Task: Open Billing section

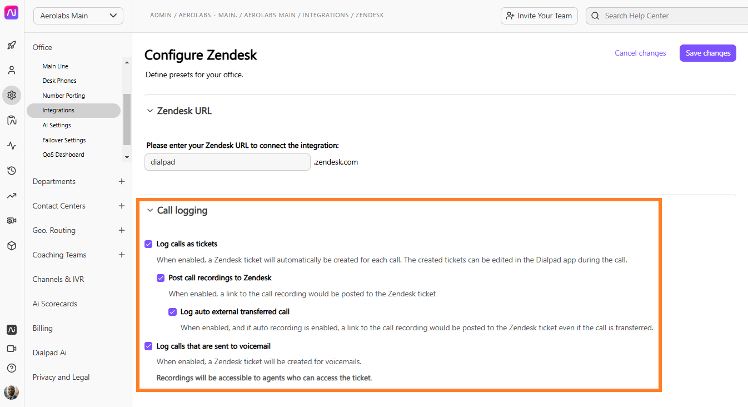Action: [42, 328]
